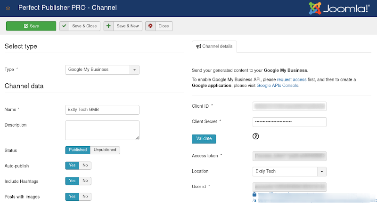This screenshot has height=206, width=377.
Task: Click the Channel data heading
Action: pyautogui.click(x=24, y=86)
